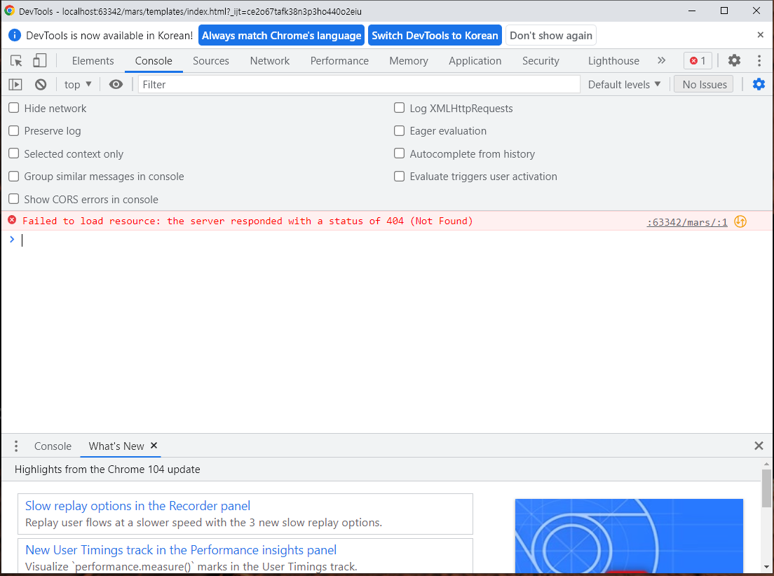Click the console prompt chevron
Viewport: 774px width, 576px height.
(12, 239)
